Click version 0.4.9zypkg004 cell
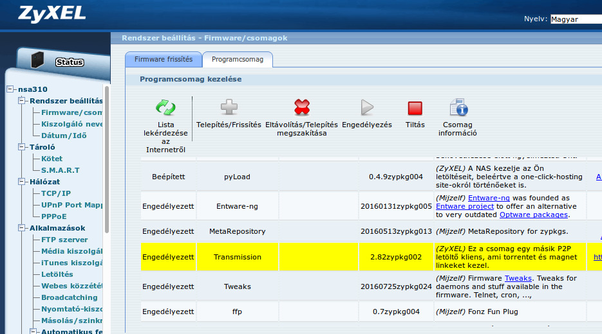Image resolution: width=602 pixels, height=334 pixels. point(396,177)
